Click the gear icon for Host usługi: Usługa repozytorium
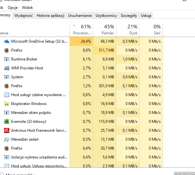This screenshot has width=195, height=175. click(7, 165)
